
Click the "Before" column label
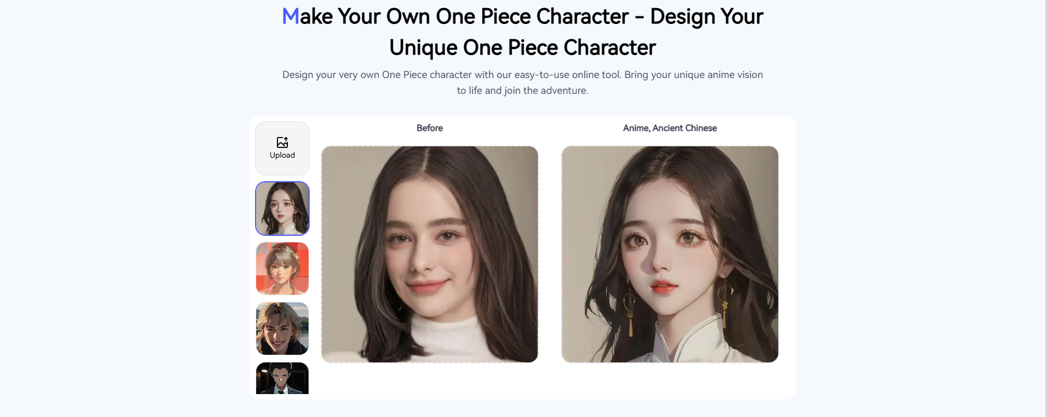pos(430,128)
